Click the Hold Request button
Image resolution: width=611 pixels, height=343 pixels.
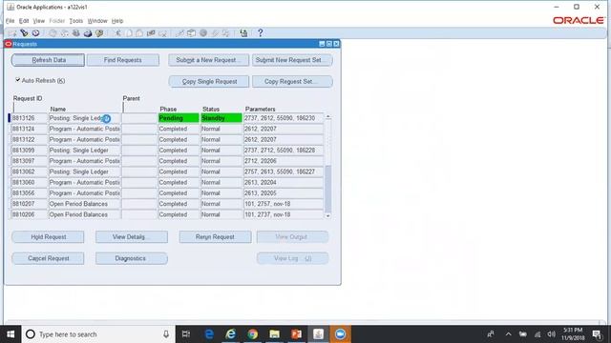[48, 237]
